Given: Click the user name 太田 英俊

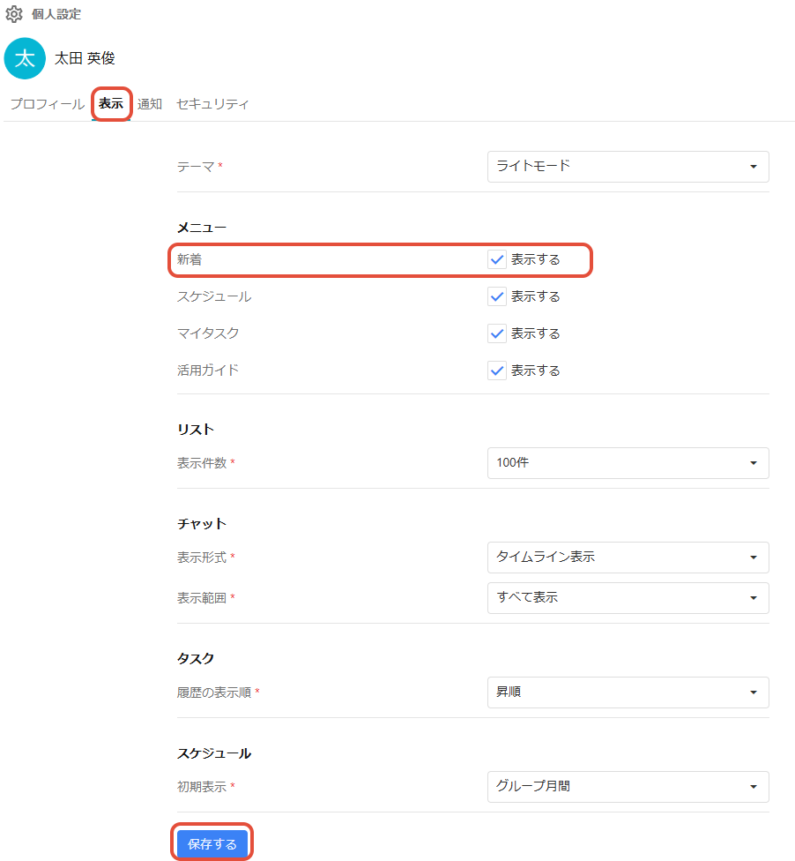Looking at the screenshot, I should pyautogui.click(x=85, y=58).
